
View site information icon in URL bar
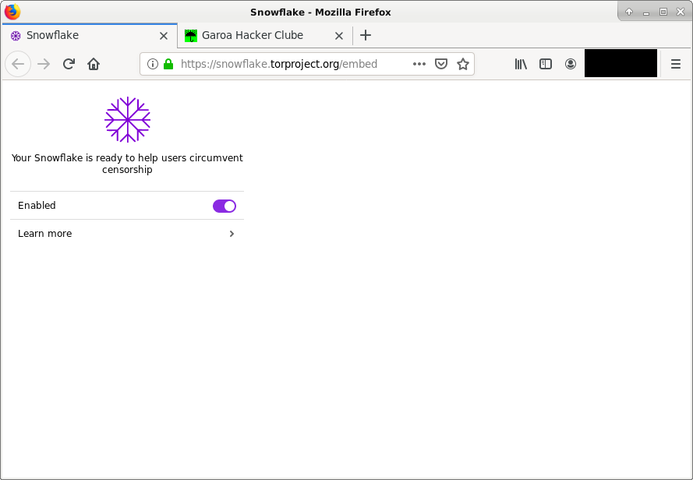coord(153,64)
